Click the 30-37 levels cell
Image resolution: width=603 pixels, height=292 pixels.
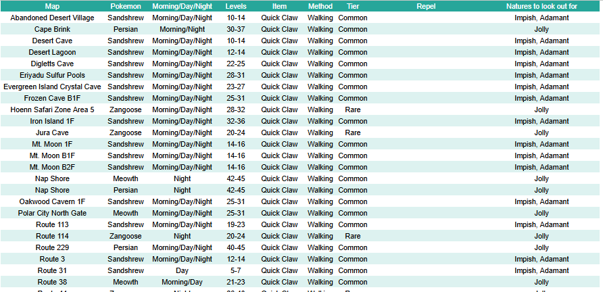(236, 29)
